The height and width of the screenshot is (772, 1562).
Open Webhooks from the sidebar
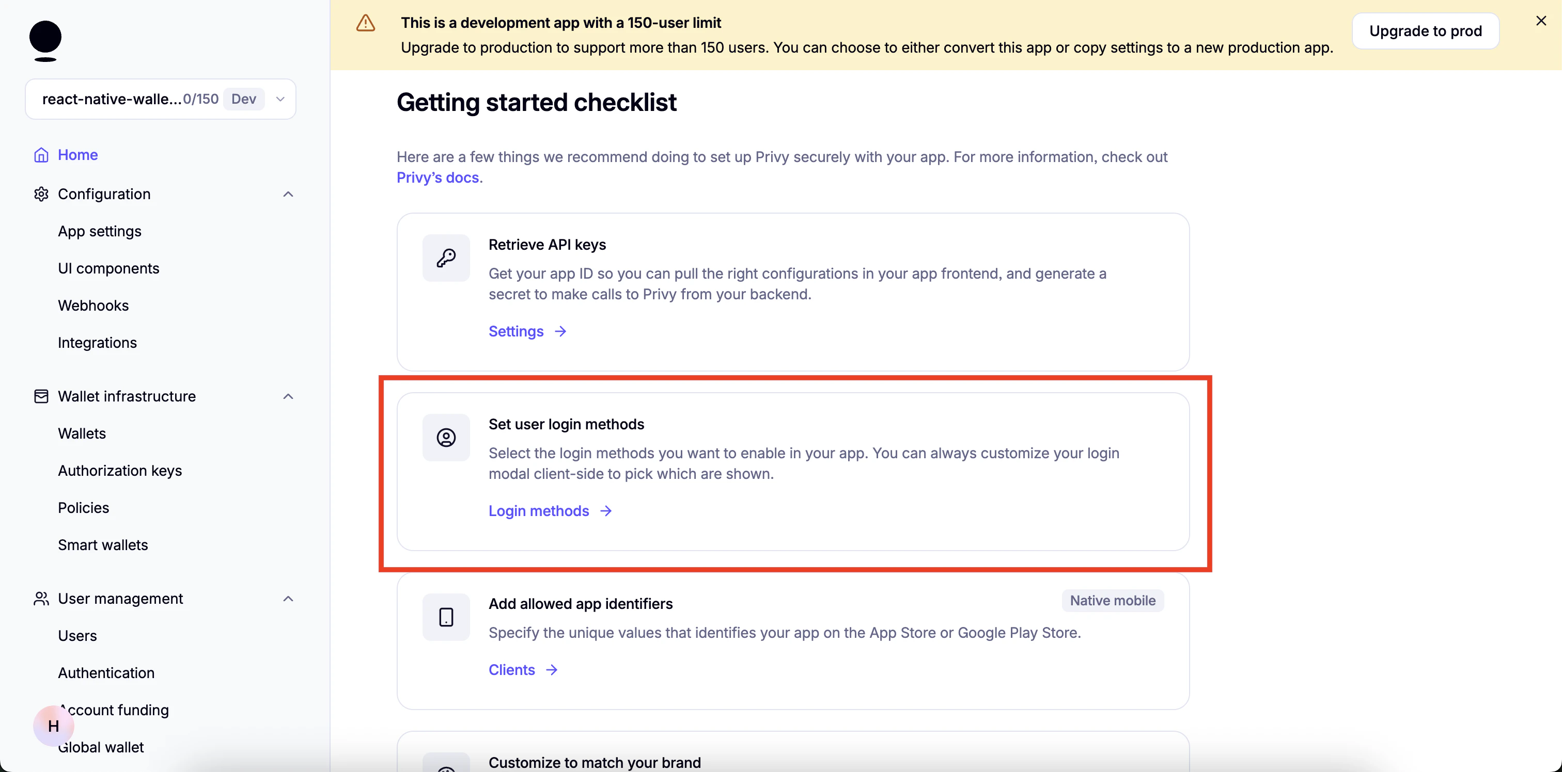[x=93, y=305]
